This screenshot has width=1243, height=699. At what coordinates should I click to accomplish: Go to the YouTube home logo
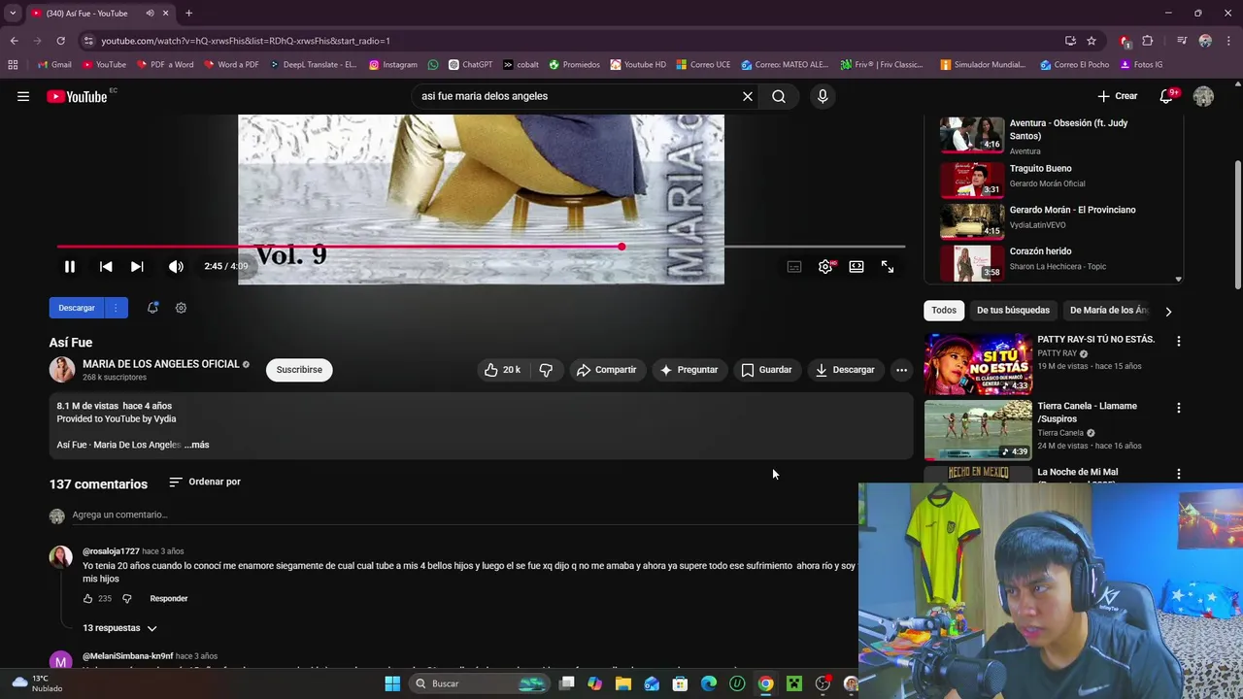[x=77, y=96]
